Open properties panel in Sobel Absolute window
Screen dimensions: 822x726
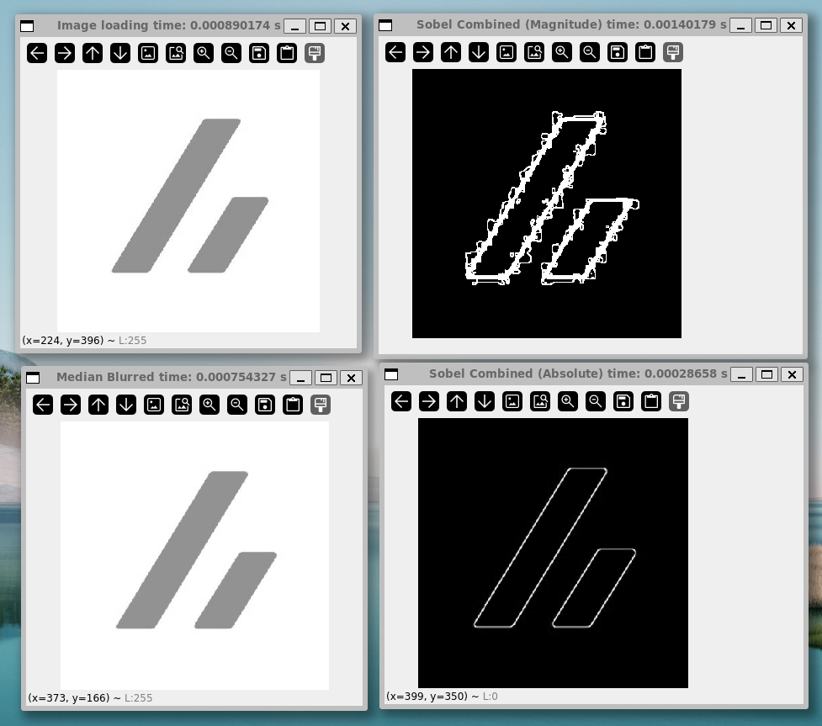coord(680,401)
